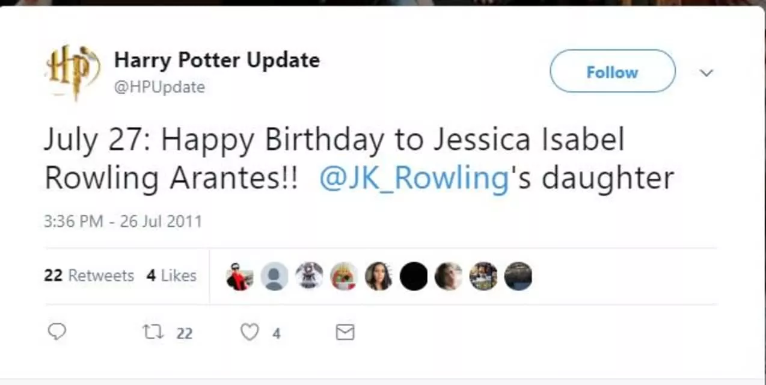Like the tweet with heart icon
This screenshot has height=385, width=766.
coord(250,332)
